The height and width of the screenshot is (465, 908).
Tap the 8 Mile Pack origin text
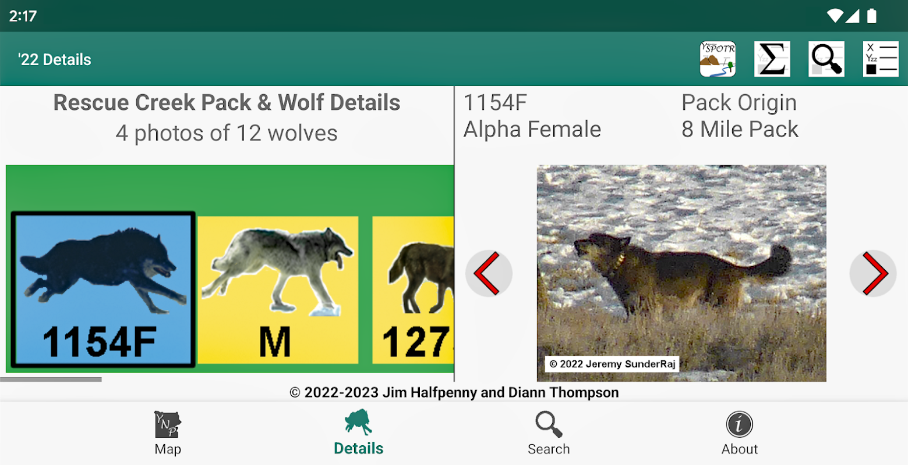[x=740, y=130]
